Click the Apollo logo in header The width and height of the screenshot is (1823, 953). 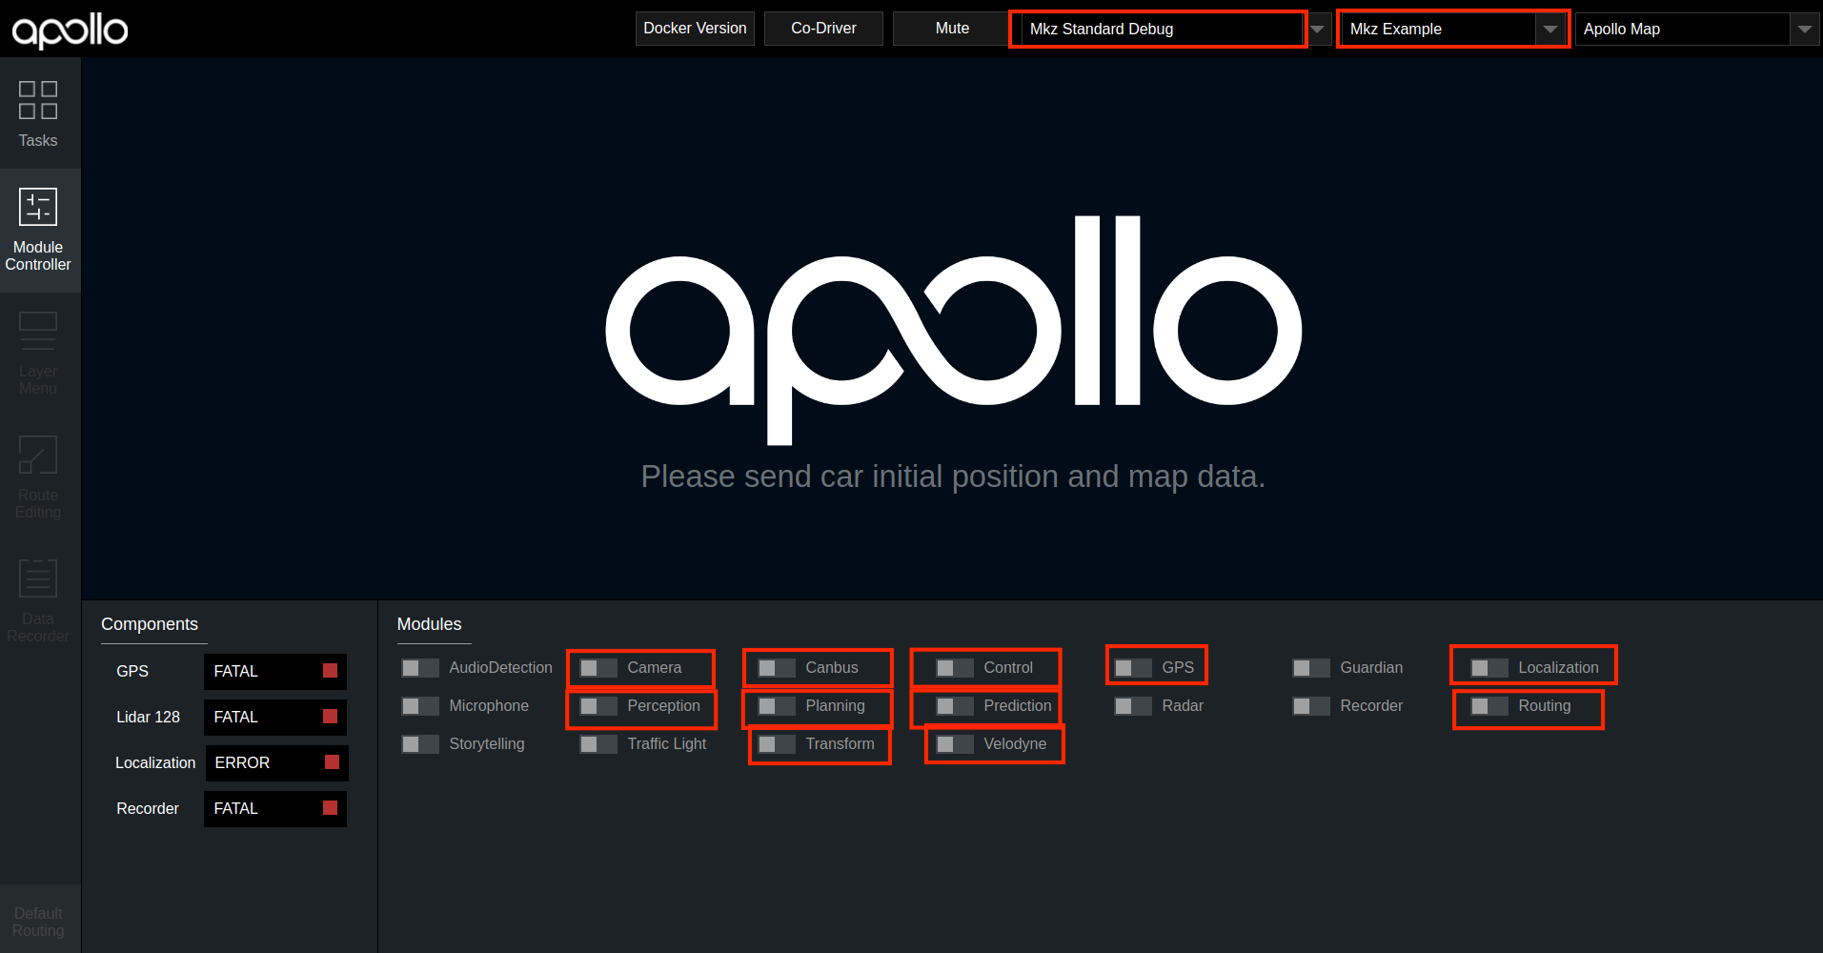[70, 30]
